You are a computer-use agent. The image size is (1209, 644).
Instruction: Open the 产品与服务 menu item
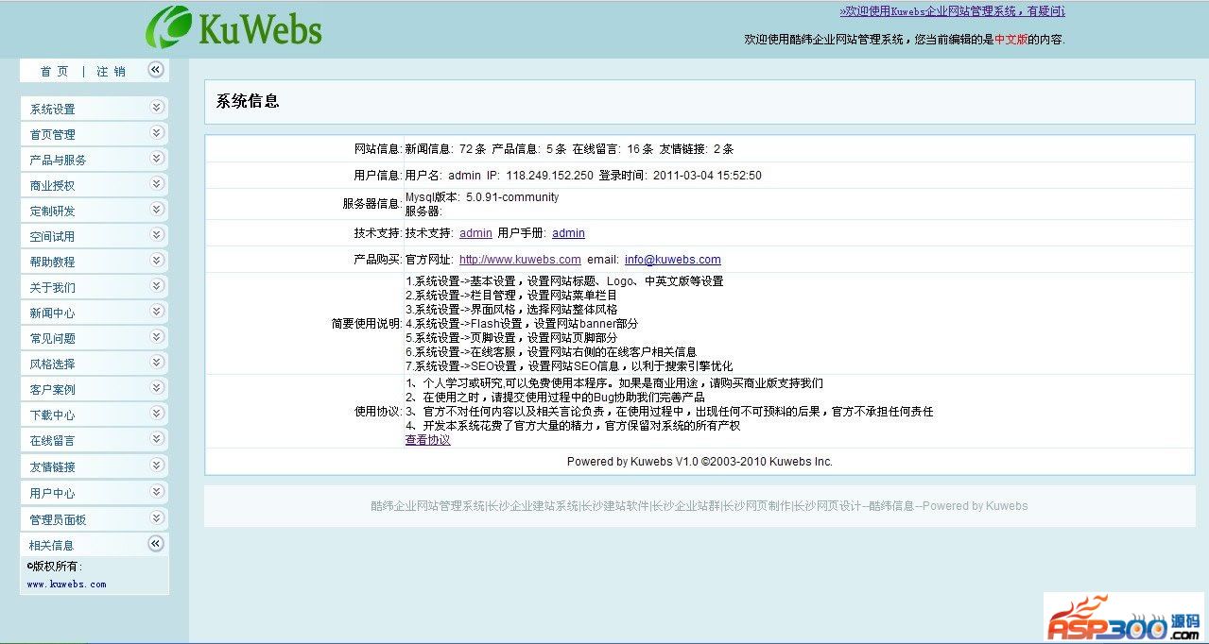[x=58, y=161]
